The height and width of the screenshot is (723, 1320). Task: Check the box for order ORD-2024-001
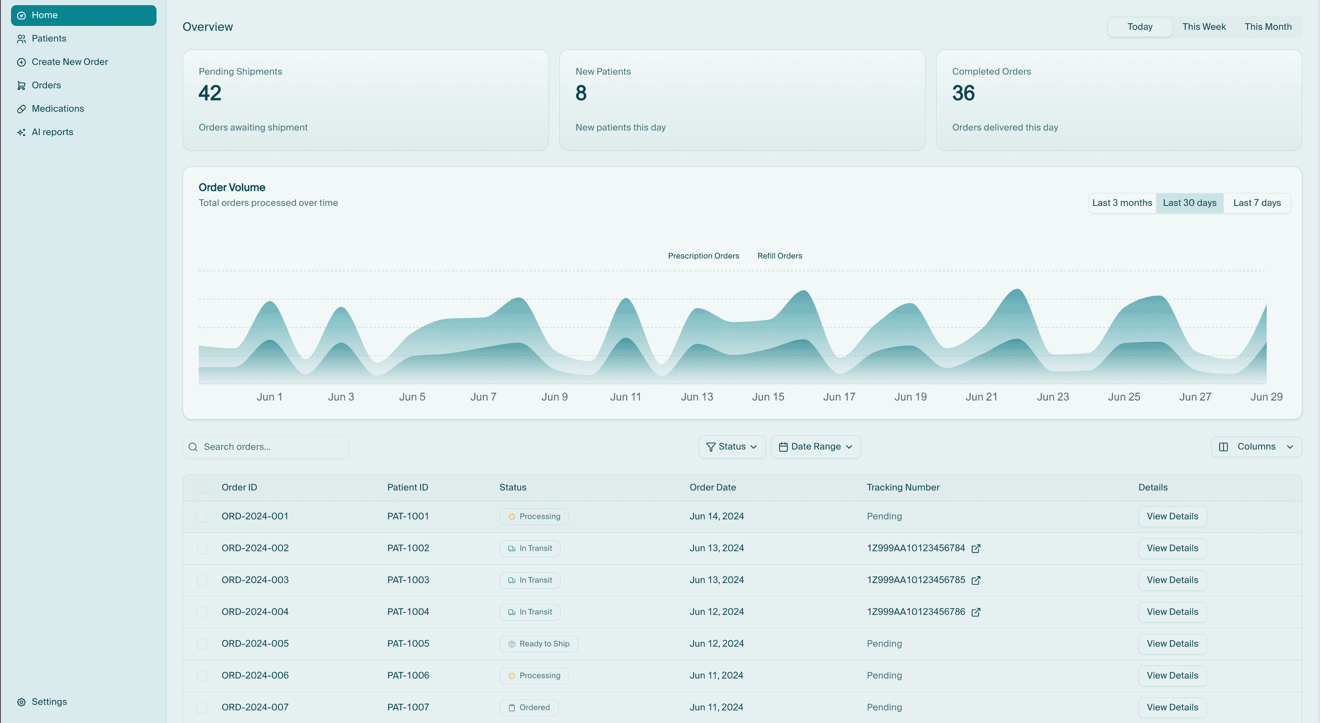point(202,516)
